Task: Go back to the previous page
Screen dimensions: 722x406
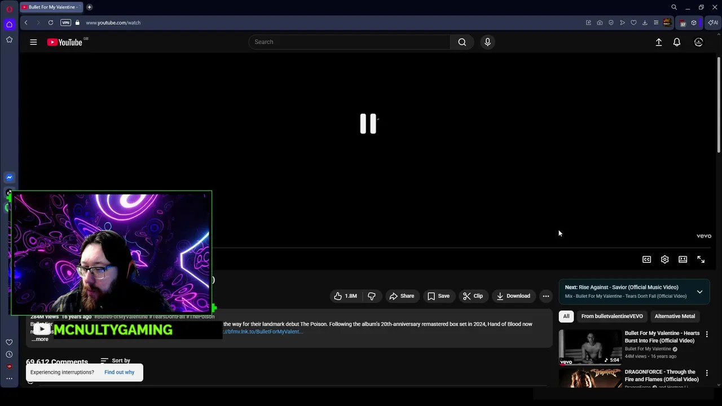Action: click(x=26, y=23)
